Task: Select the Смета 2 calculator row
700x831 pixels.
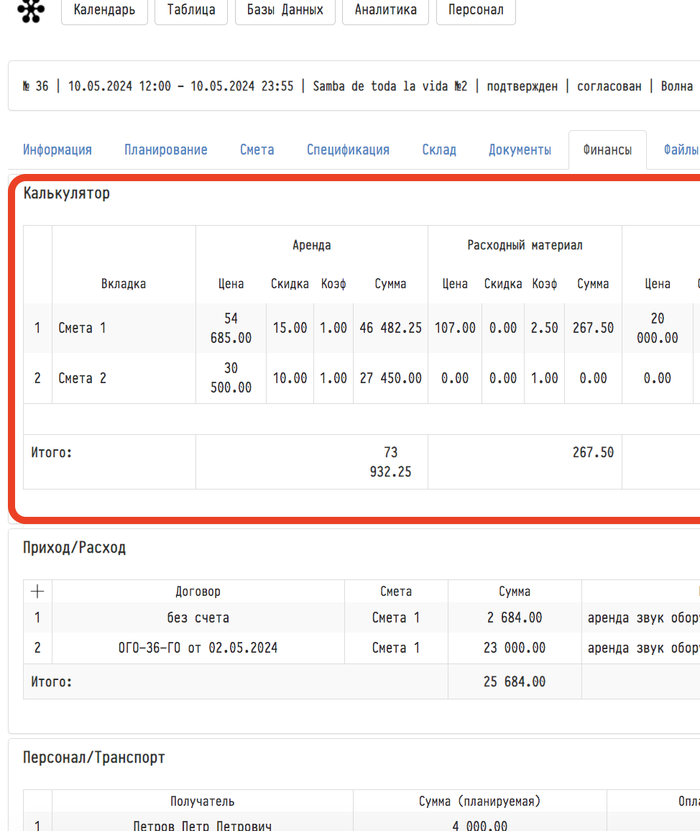Action: [82, 378]
